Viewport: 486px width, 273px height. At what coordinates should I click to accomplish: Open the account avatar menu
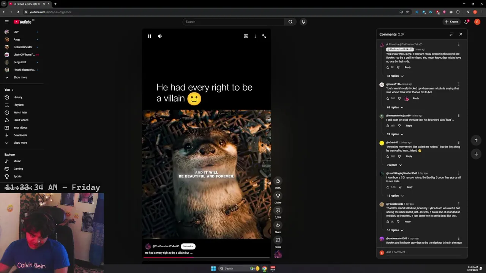pyautogui.click(x=477, y=22)
